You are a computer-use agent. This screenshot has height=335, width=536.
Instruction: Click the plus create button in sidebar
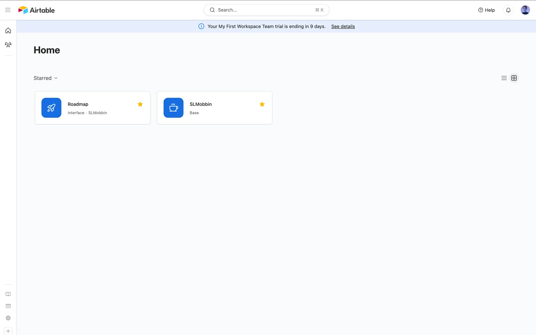8,331
